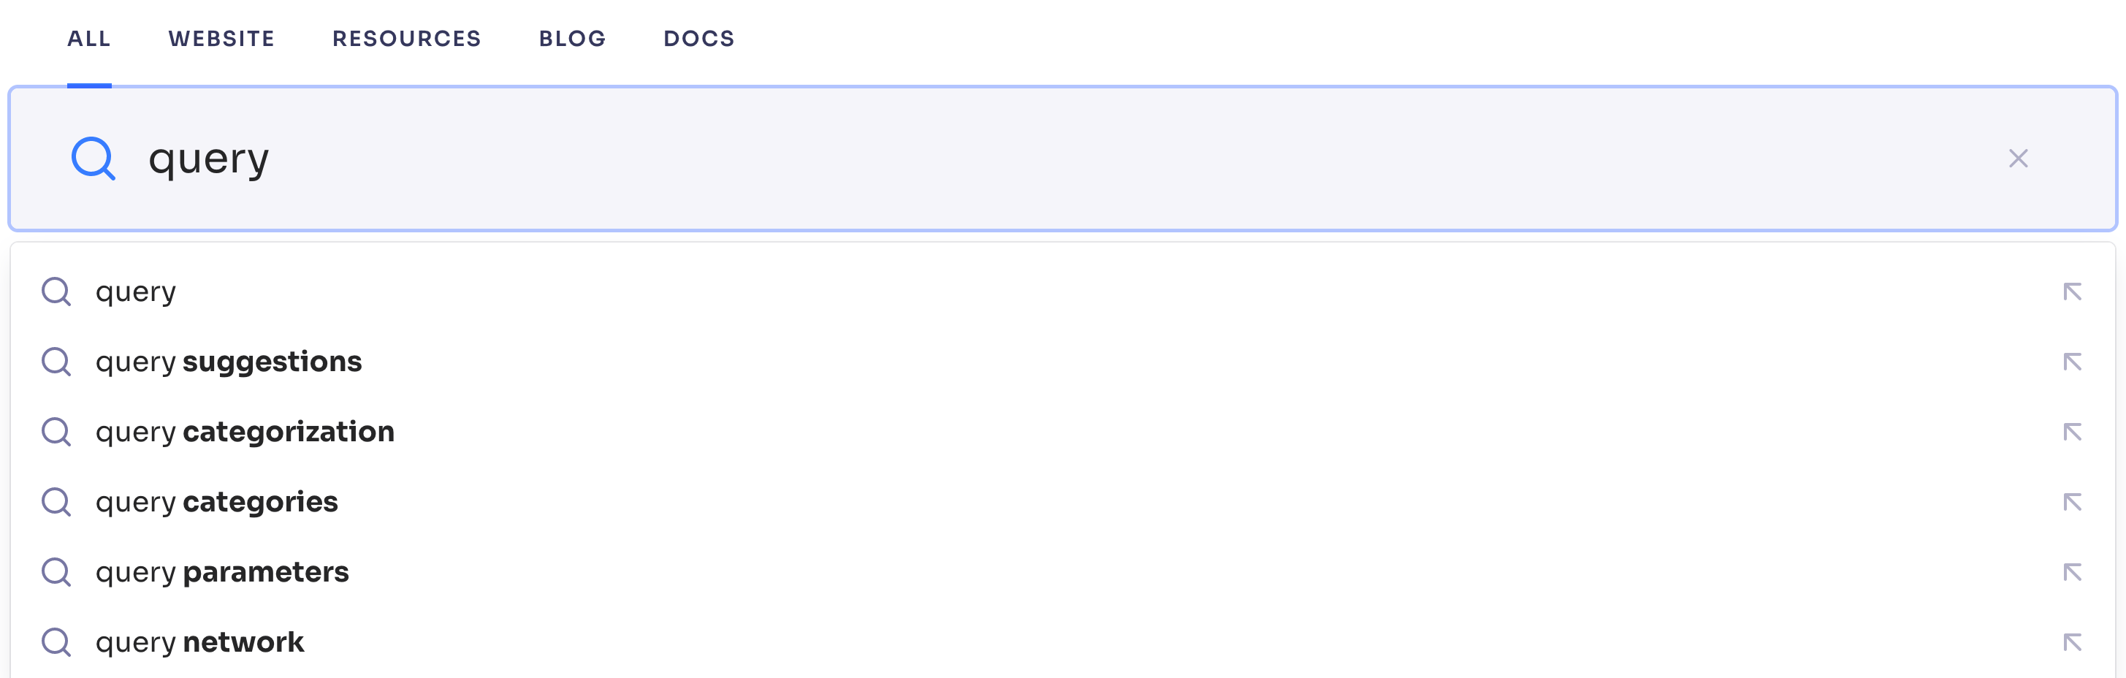
Task: Click the diagonal arrow next to "query suggestions"
Action: click(x=2074, y=361)
